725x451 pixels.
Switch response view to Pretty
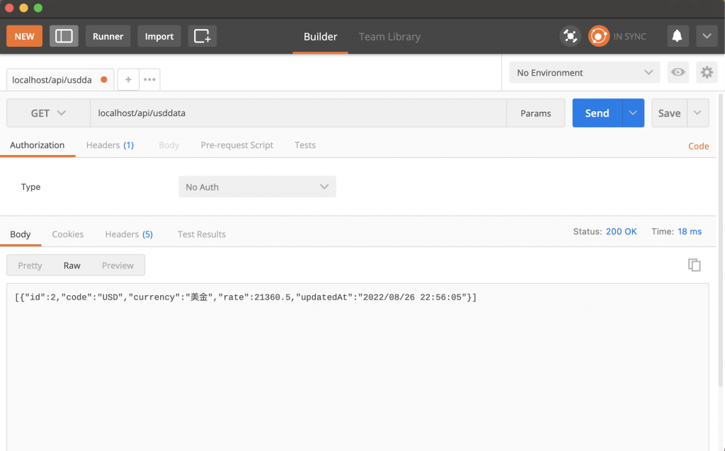pos(30,266)
